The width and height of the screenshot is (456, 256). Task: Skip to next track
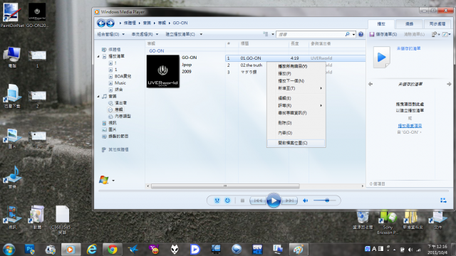coord(289,201)
